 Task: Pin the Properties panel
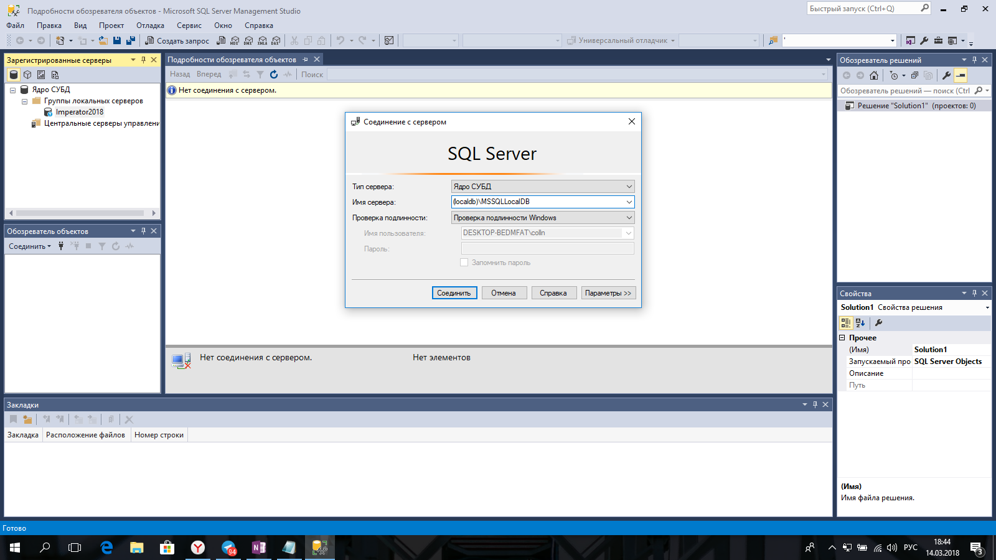[974, 293]
